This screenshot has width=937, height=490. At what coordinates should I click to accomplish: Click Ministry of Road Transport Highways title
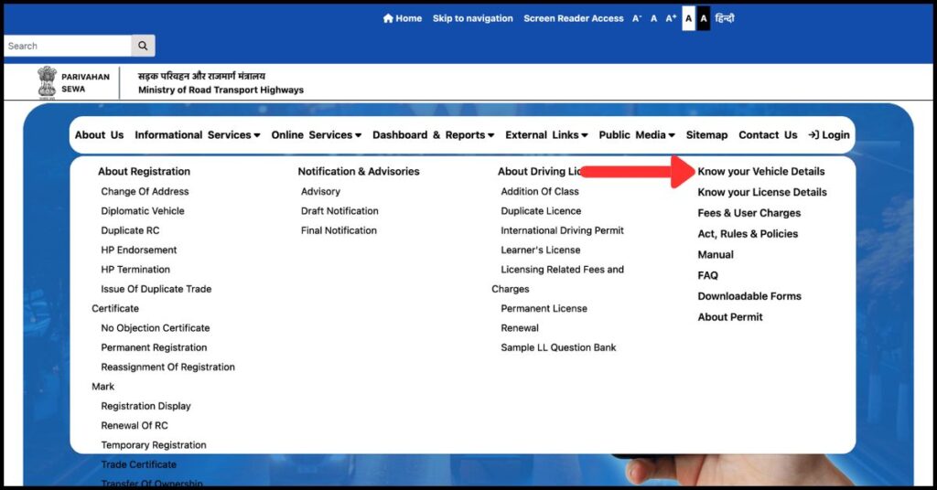point(221,91)
